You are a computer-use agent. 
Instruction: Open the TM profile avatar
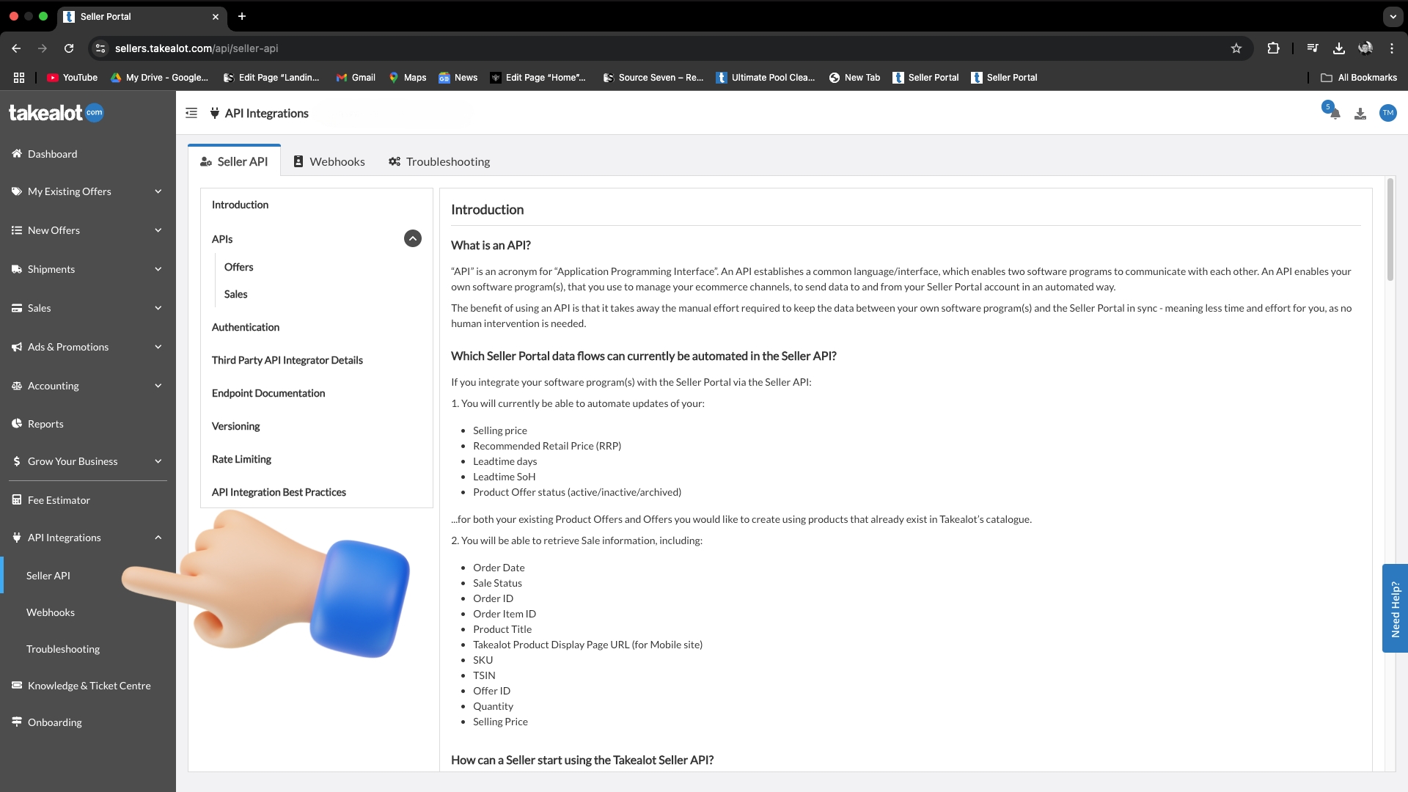point(1388,113)
